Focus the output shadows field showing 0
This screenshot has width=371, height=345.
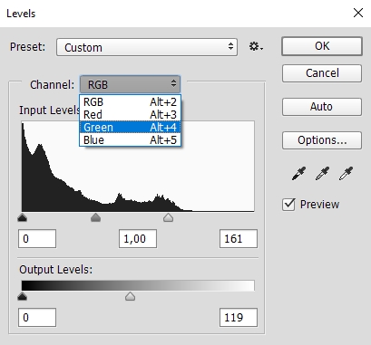coord(37,317)
